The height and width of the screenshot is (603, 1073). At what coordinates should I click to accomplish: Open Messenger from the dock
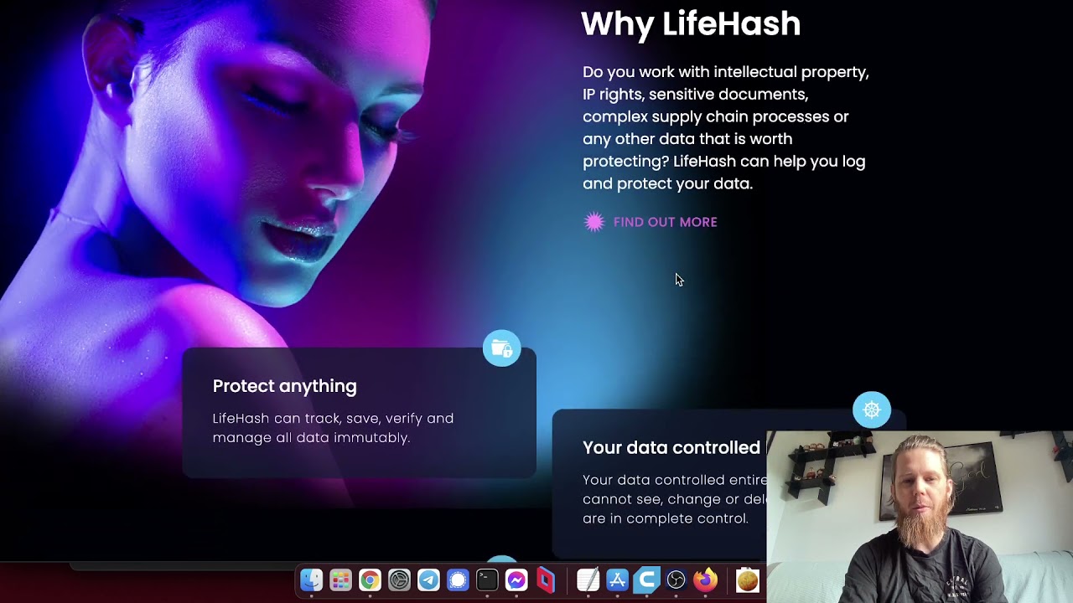click(x=516, y=580)
